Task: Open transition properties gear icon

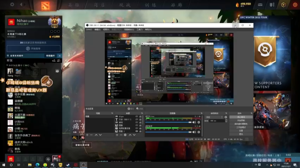Action: click(226, 117)
